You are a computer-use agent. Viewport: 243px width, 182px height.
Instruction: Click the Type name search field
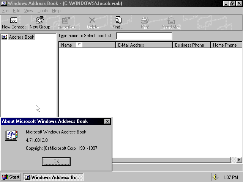tap(144, 36)
